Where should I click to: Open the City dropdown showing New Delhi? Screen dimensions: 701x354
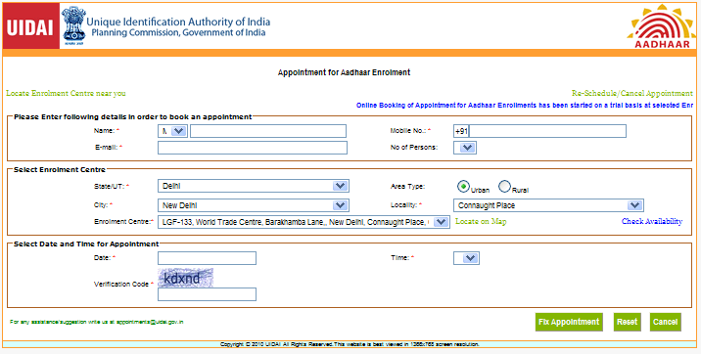click(253, 205)
